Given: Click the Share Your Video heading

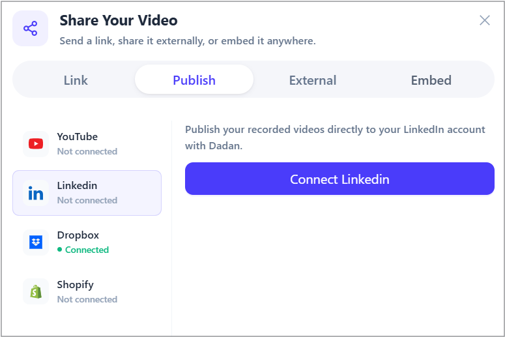Looking at the screenshot, I should coord(119,20).
